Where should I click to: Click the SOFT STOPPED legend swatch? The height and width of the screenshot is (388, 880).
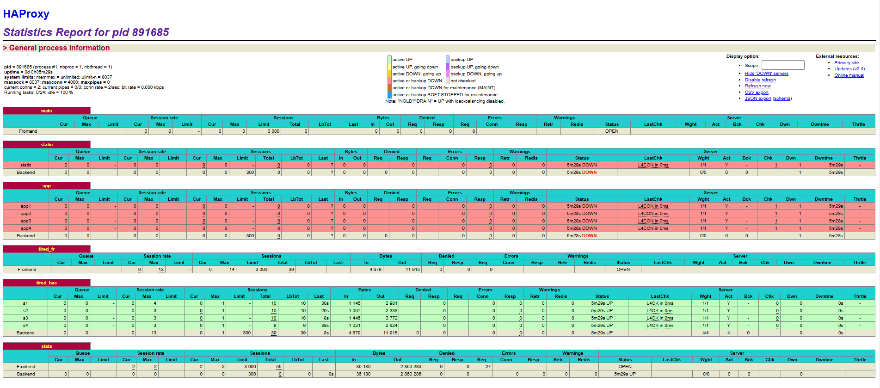(389, 94)
